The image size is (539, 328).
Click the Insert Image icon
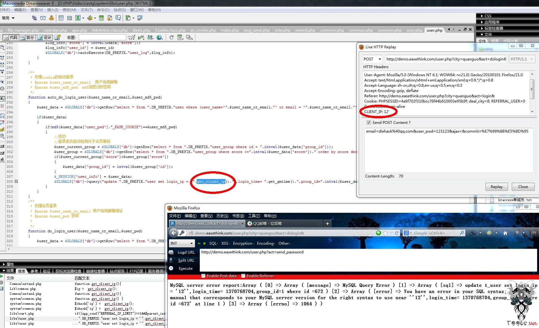coord(78,18)
